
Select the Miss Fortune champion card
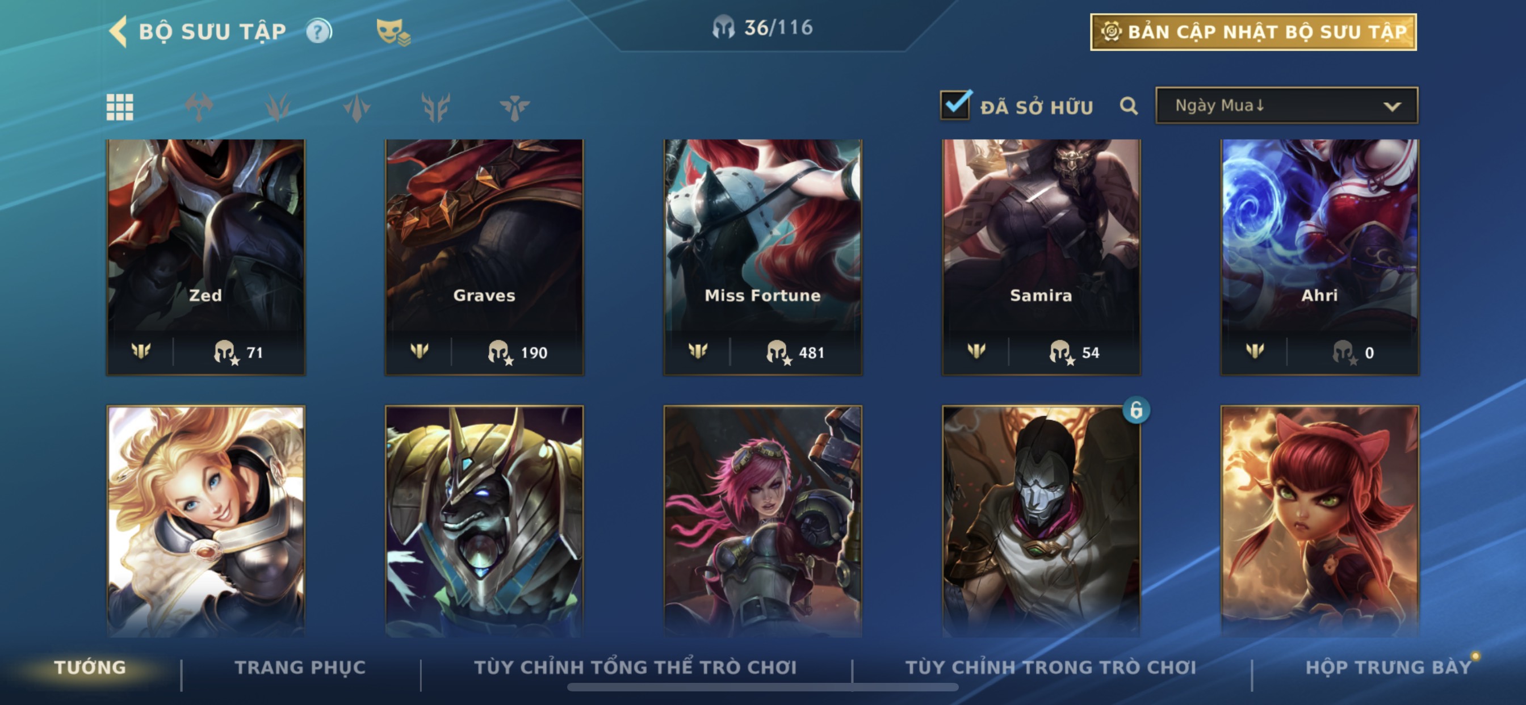(x=762, y=257)
